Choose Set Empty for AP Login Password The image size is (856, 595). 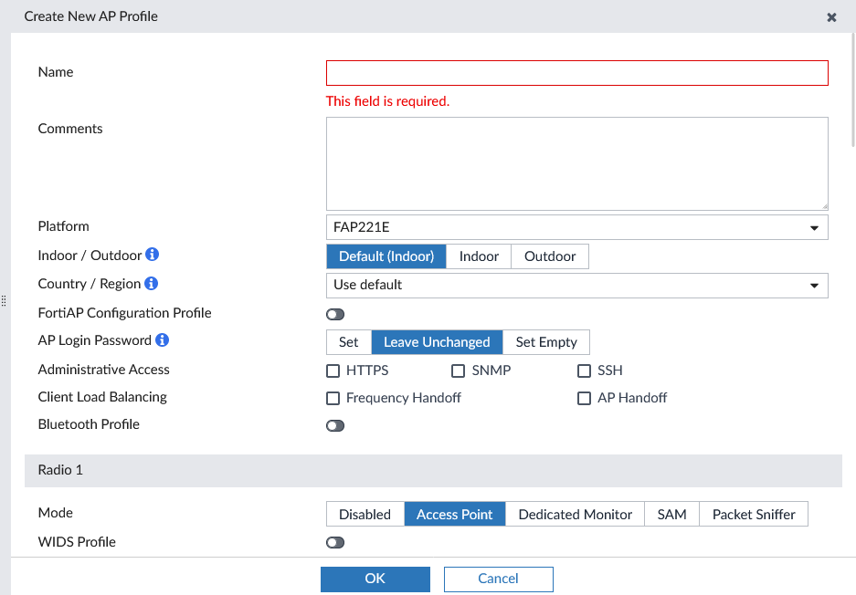pos(545,342)
